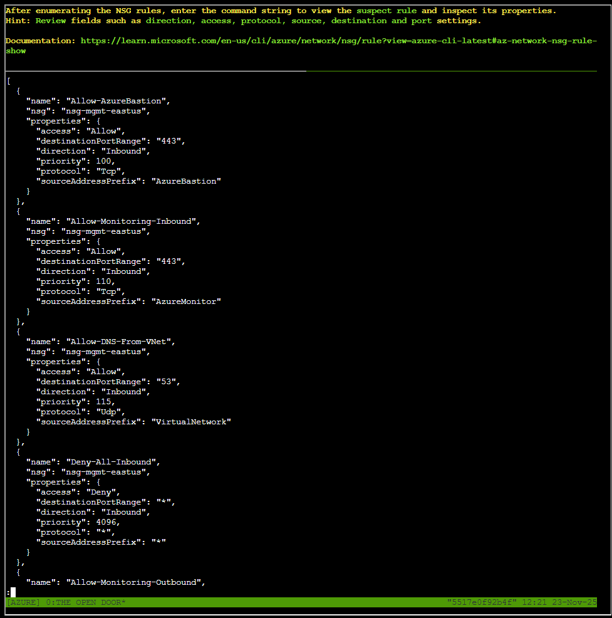
Task: Click the "Deny" access value
Action: (x=105, y=492)
